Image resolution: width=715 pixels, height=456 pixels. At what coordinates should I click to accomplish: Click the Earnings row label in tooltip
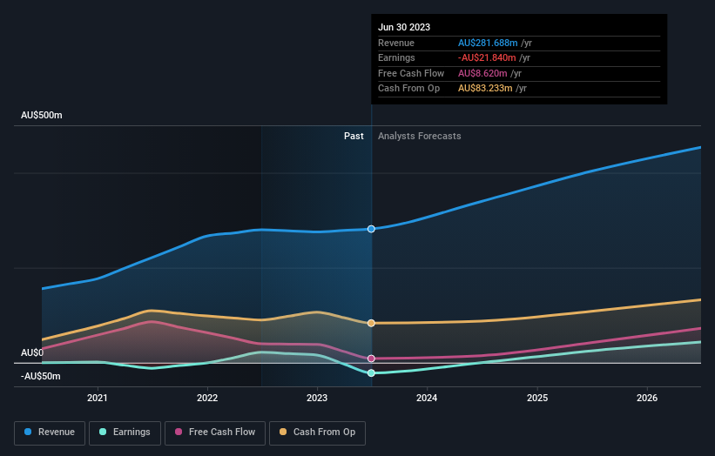[396, 57]
